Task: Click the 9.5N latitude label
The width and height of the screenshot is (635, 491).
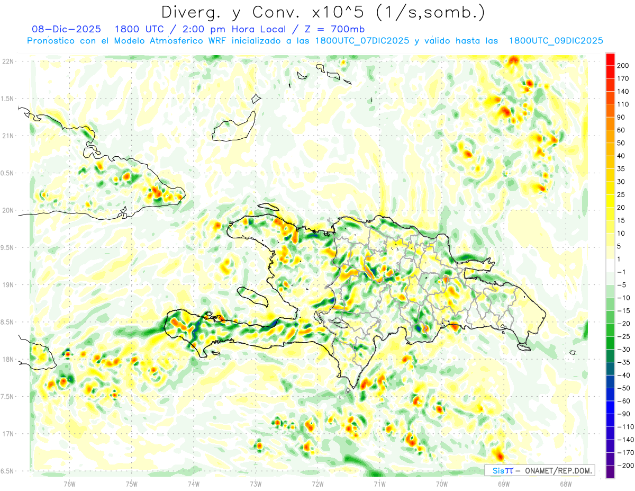Action: click(x=7, y=247)
